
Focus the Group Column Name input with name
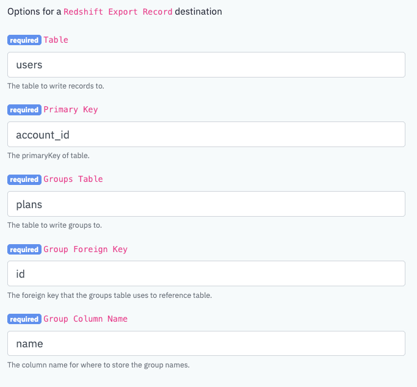coord(206,344)
